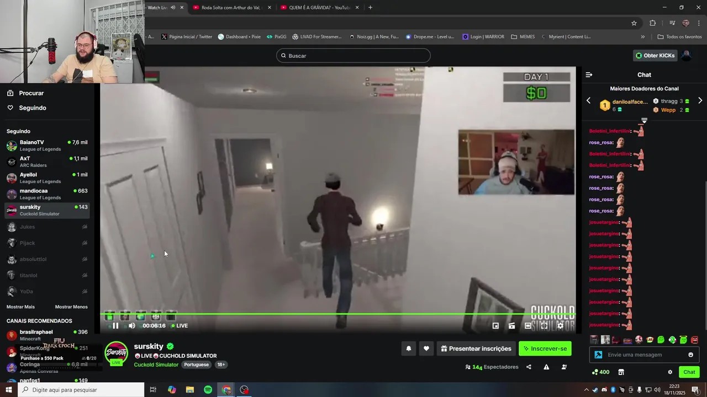Open browser extensions puzzle icon
This screenshot has height=397, width=707.
click(653, 23)
